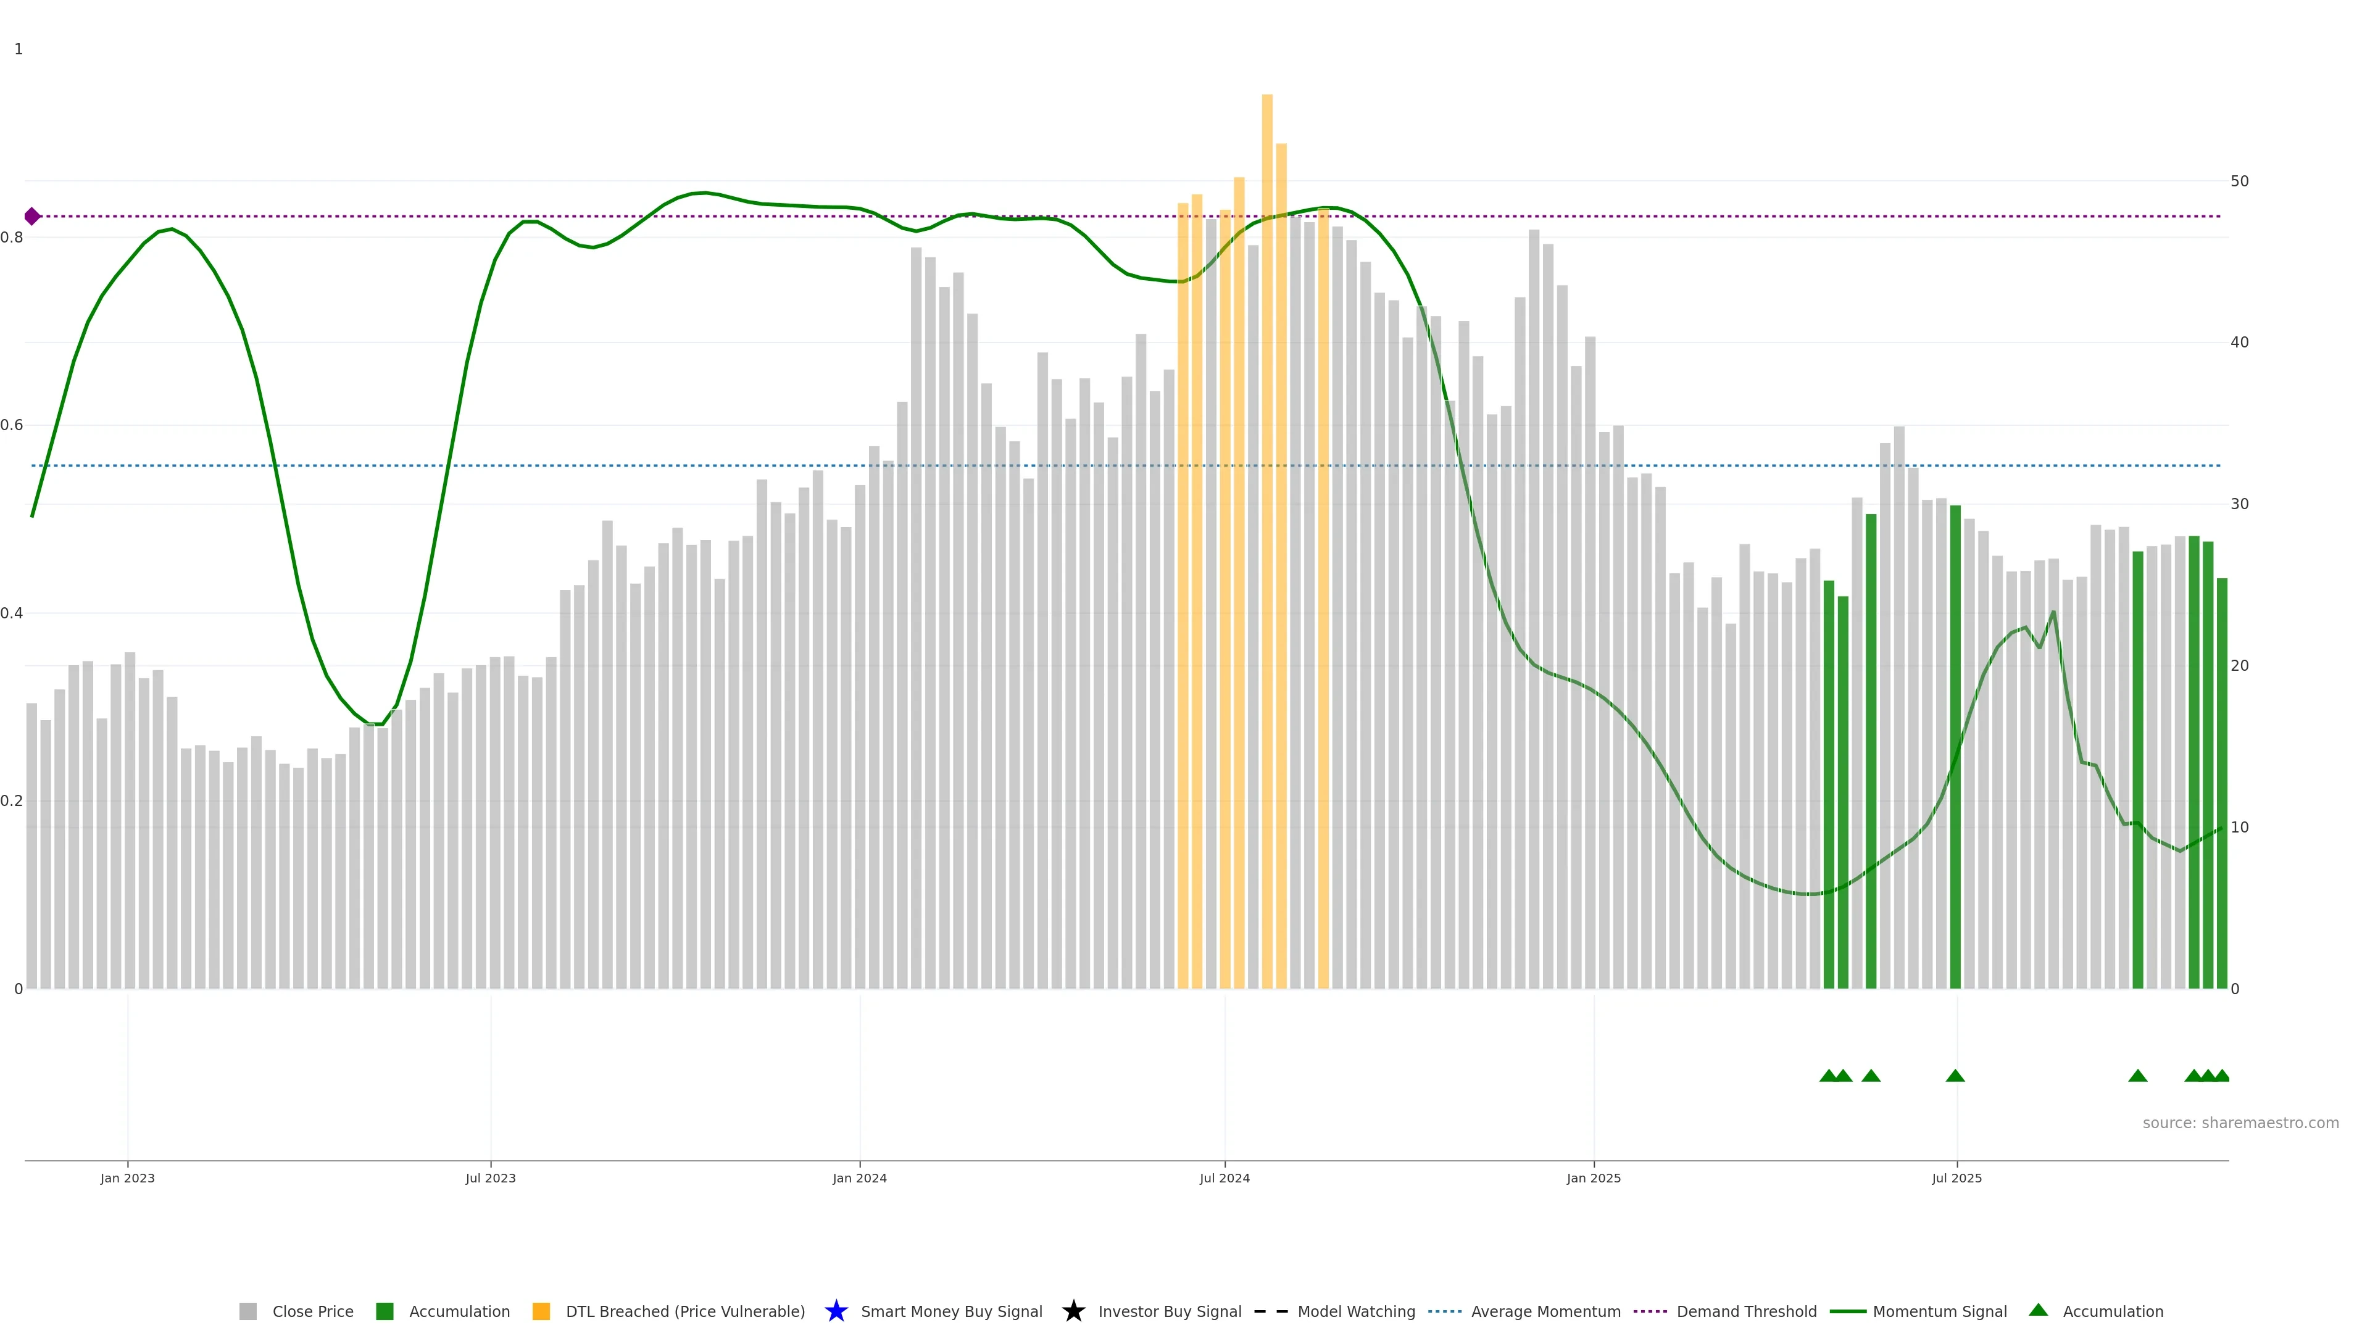Viewport: 2370px width, 1333px height.
Task: Click the orange DTL Breached legend swatch
Action: pyautogui.click(x=541, y=1311)
